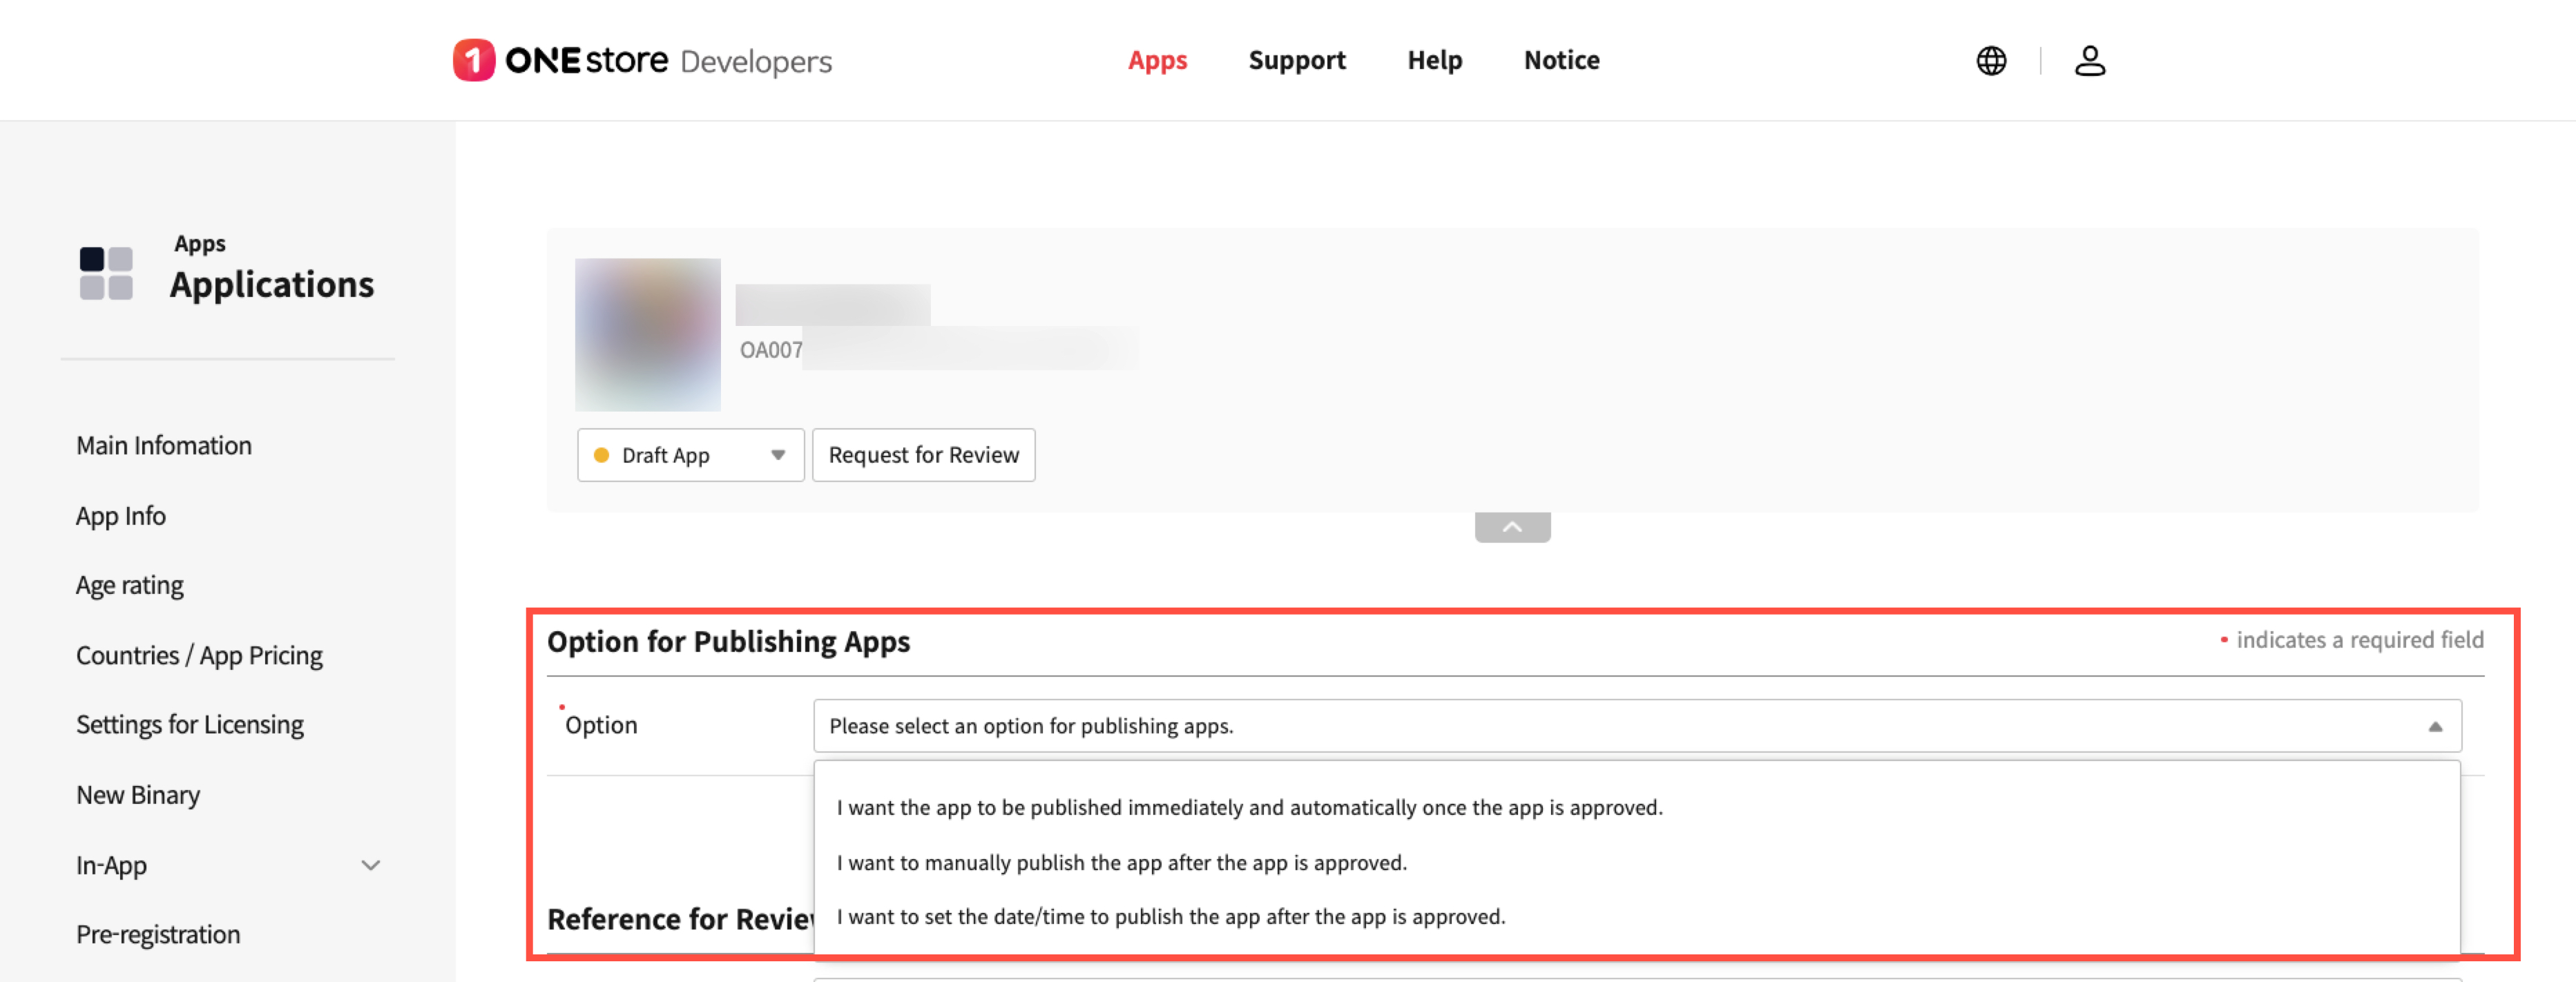Open the user account profile icon
Image resolution: width=2576 pixels, height=982 pixels.
point(2089,61)
